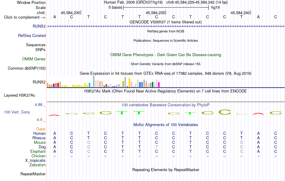The width and height of the screenshot is (285, 181).
Task: Click the RUNX2 gene arrow line
Action: (x=166, y=26)
